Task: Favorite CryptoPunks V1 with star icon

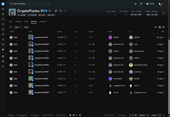Action: tap(50, 11)
